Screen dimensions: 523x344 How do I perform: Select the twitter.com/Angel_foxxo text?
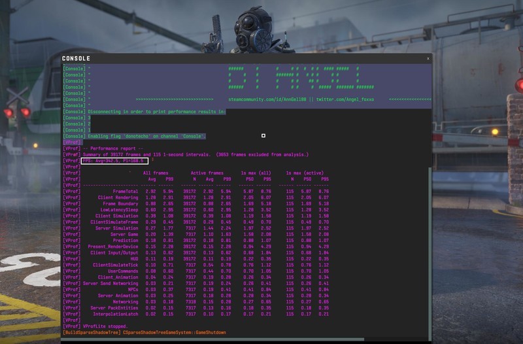click(x=345, y=99)
